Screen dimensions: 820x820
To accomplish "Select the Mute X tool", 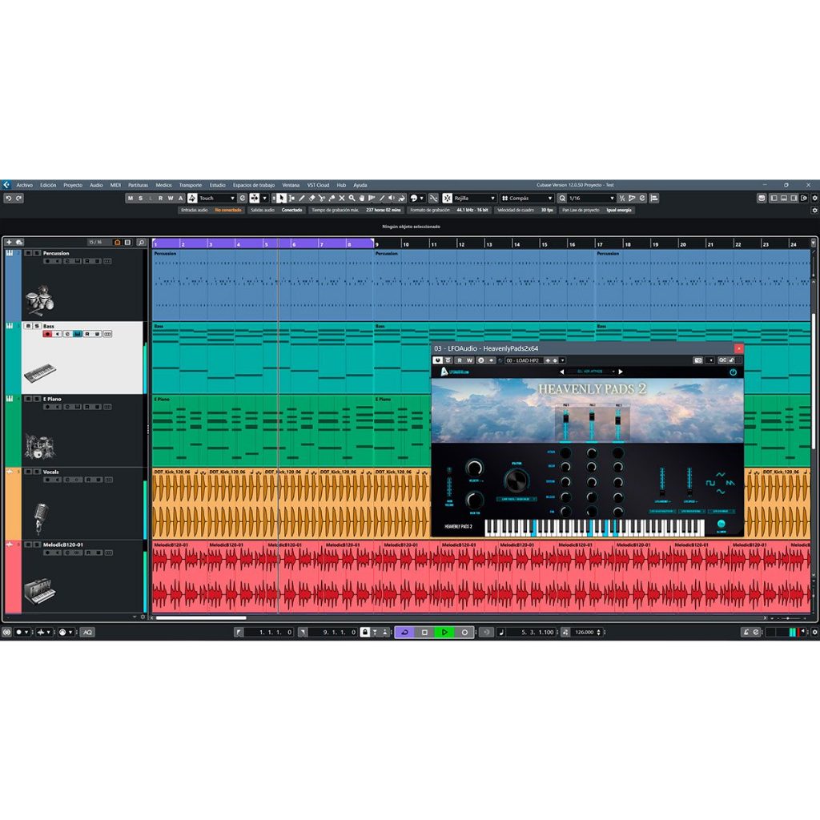I will (x=341, y=199).
